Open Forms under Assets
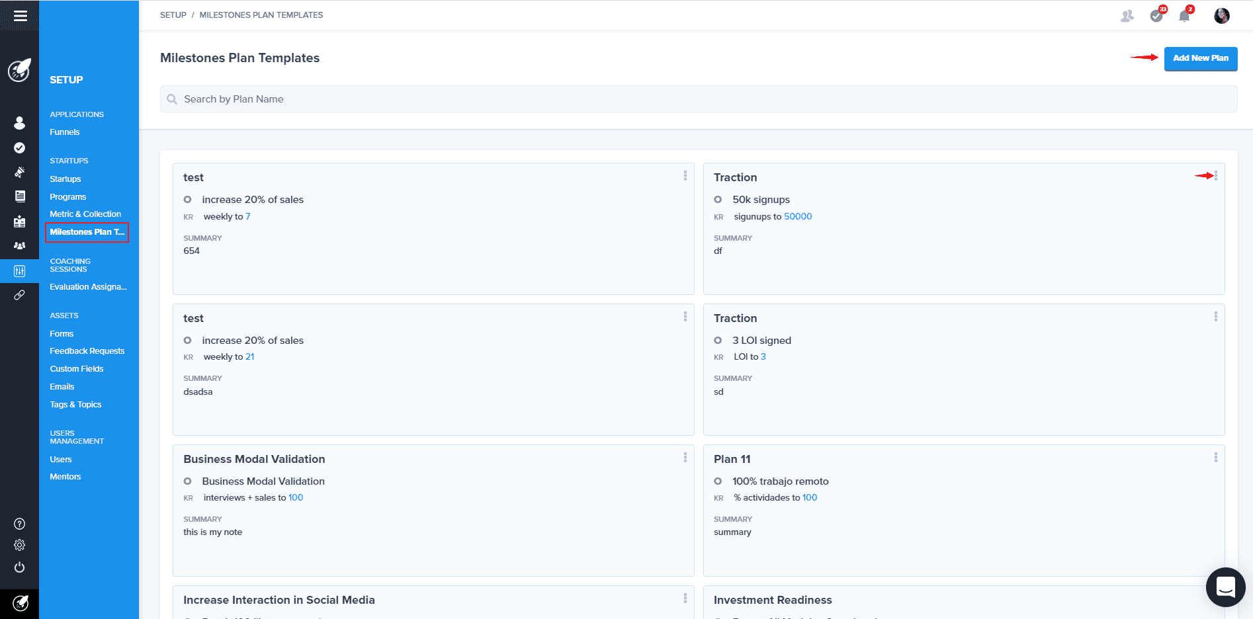 62,334
